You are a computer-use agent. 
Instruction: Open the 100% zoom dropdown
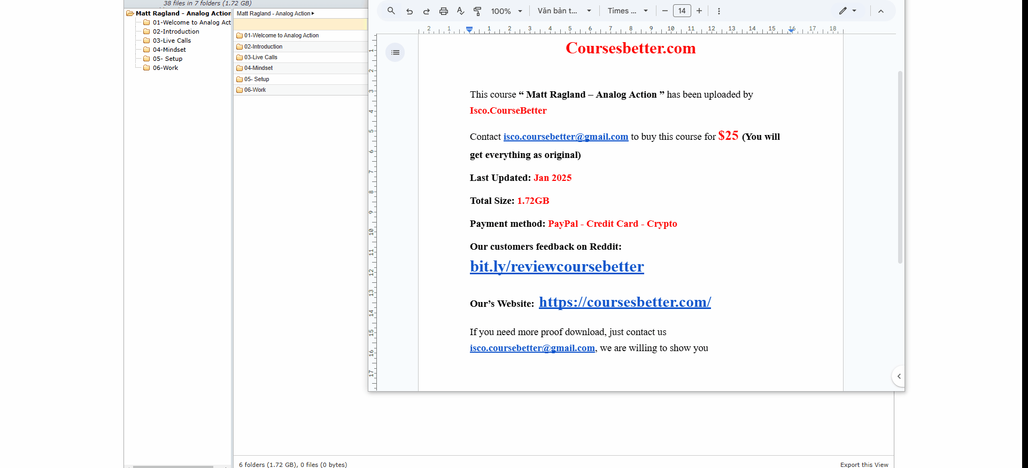pos(506,11)
